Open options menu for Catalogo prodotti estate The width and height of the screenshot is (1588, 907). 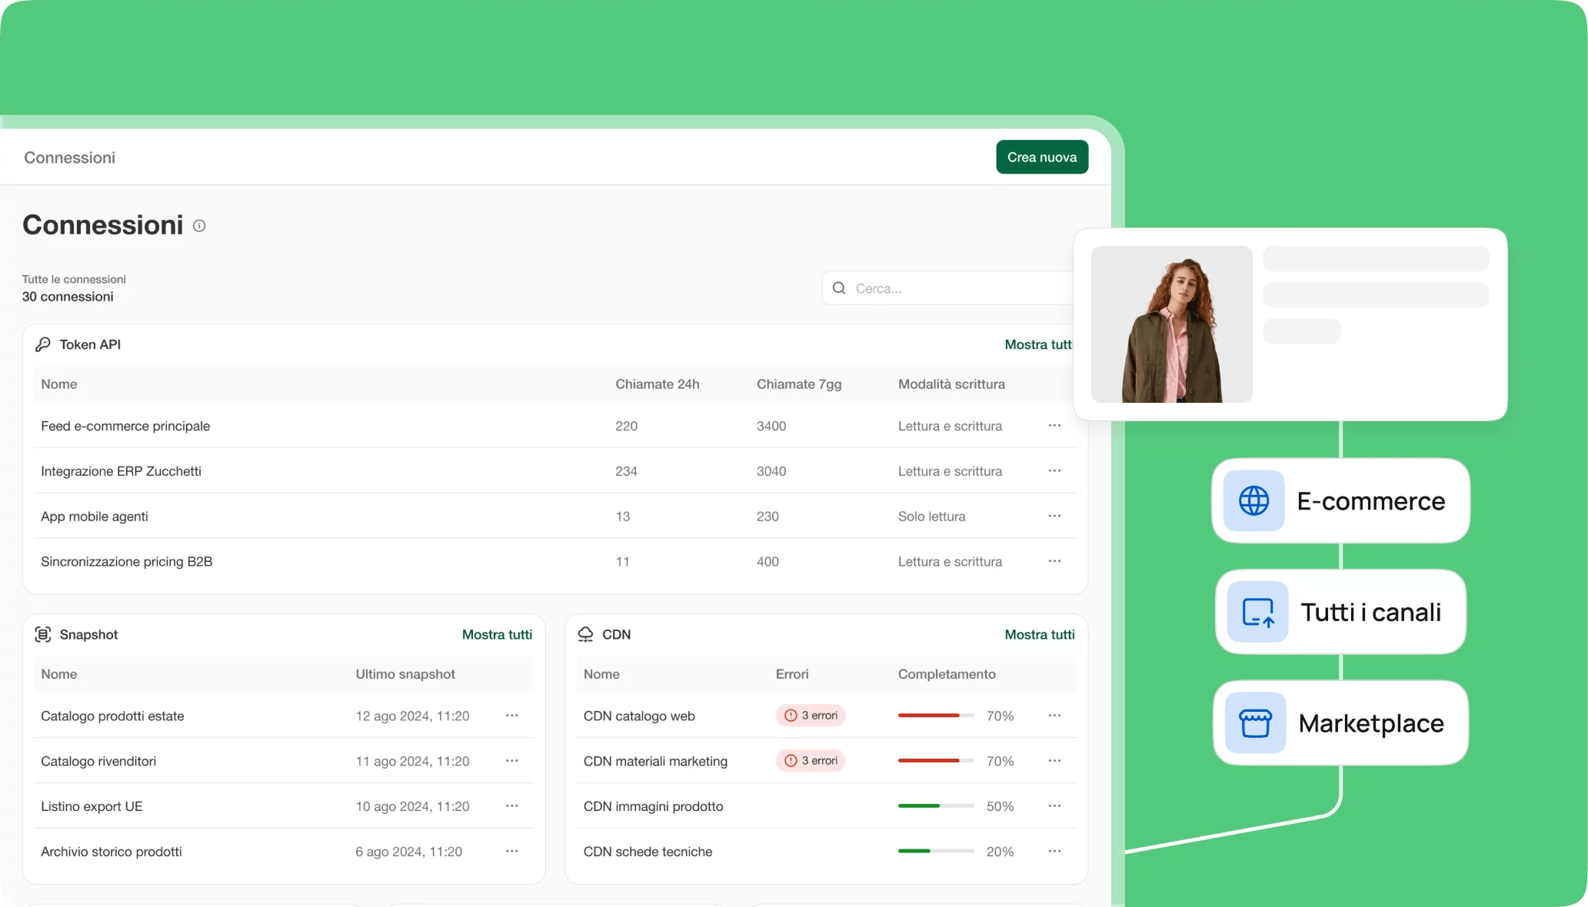pos(512,716)
